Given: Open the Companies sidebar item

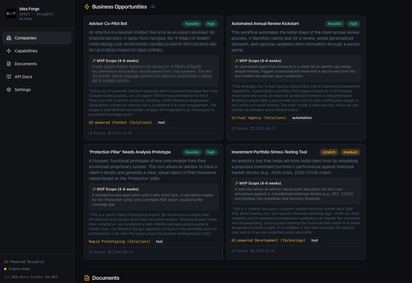Looking at the screenshot, I should click(37, 38).
